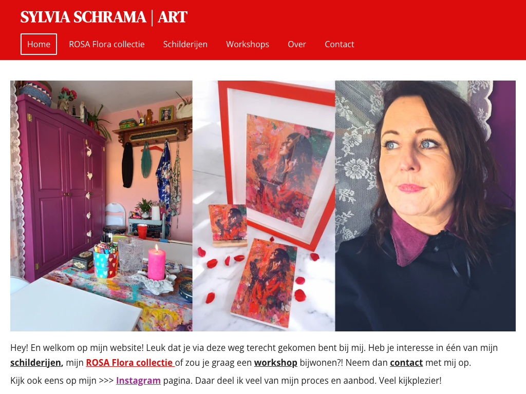Follow the bold workshop link in paragraph
The image size is (526, 394).
(275, 363)
